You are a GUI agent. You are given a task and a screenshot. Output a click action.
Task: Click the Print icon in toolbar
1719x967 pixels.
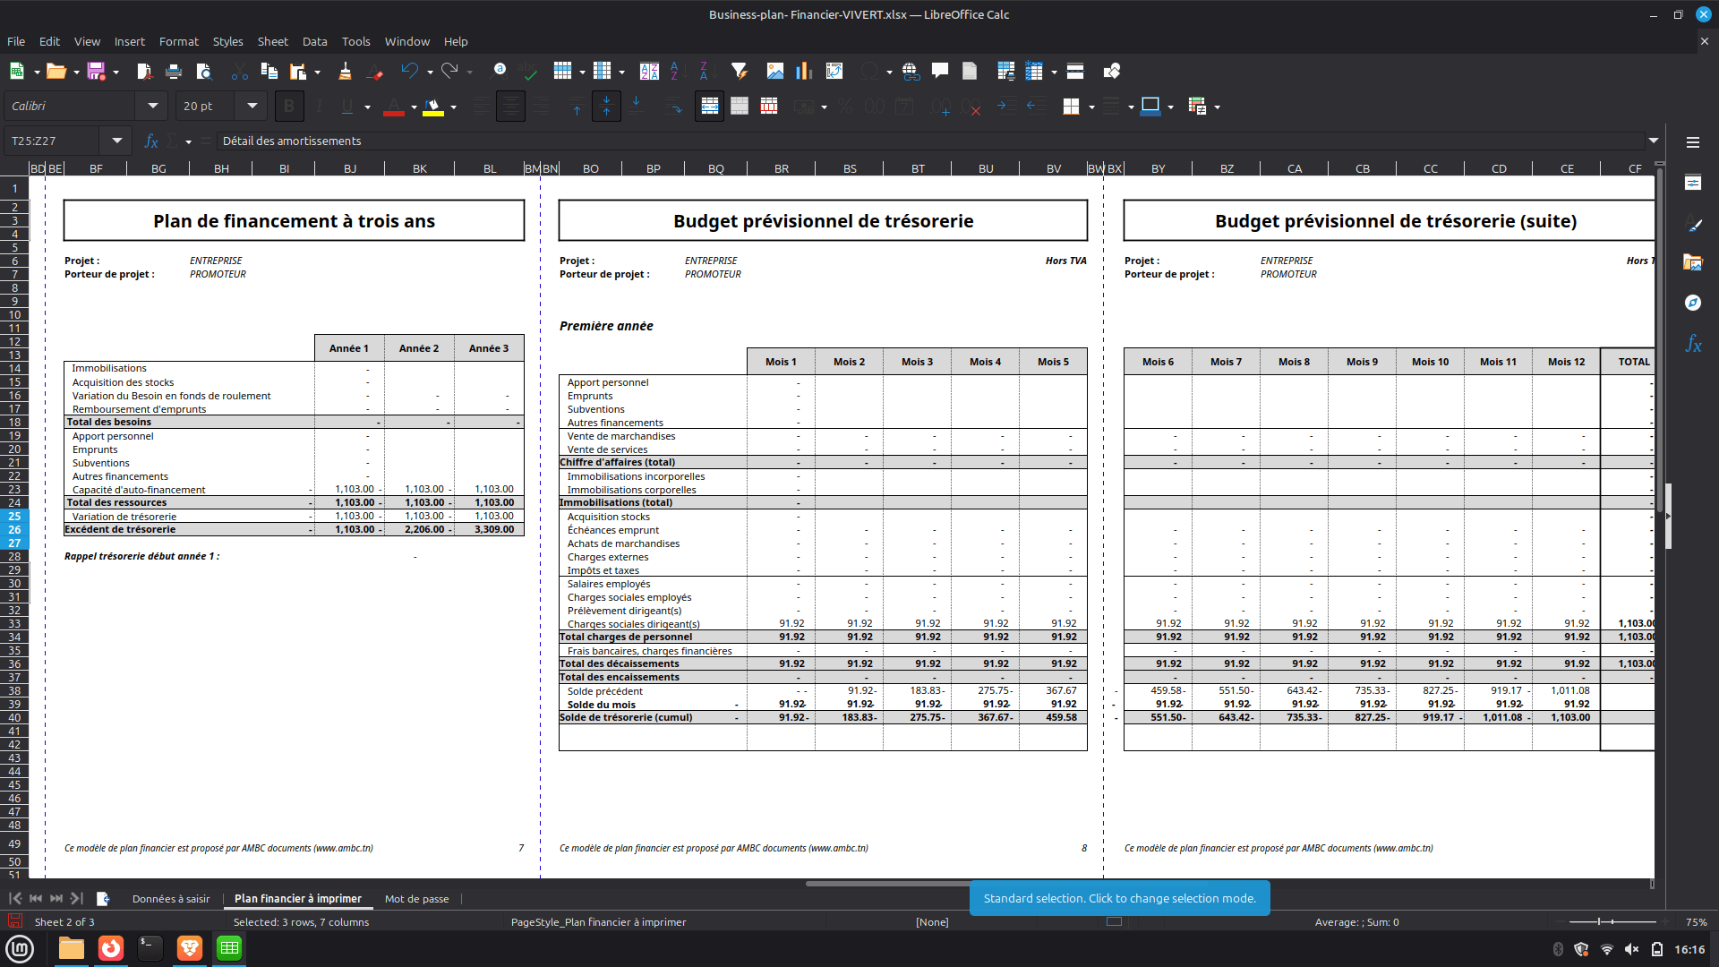pos(174,72)
